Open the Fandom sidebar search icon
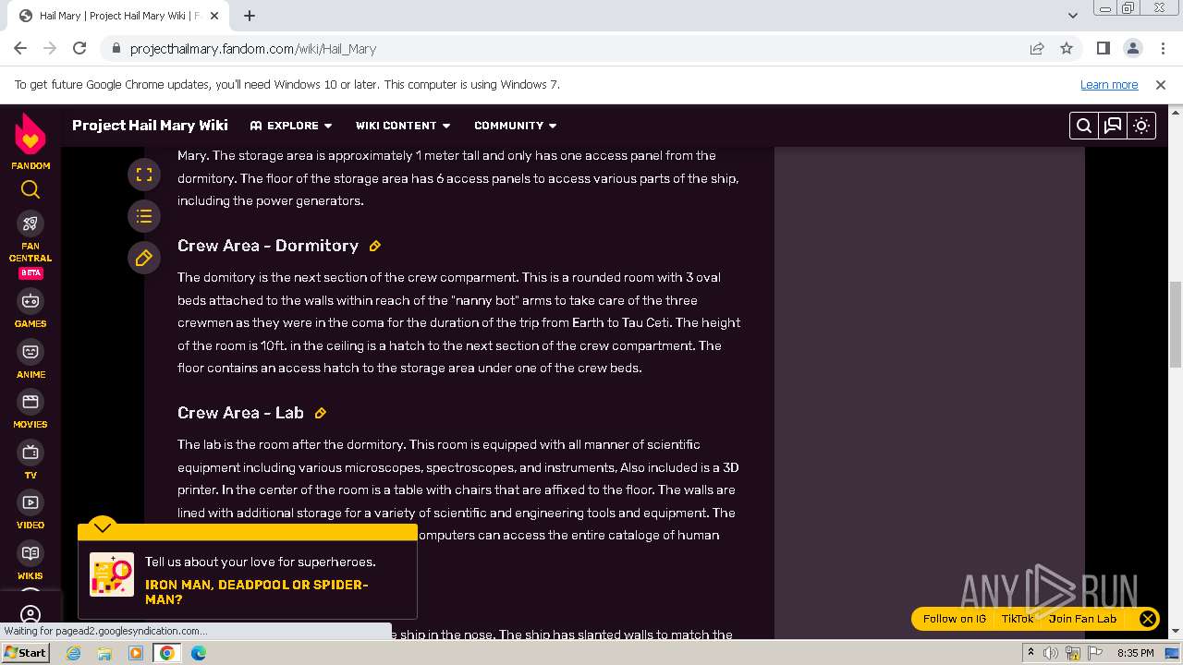The image size is (1183, 665). click(30, 189)
